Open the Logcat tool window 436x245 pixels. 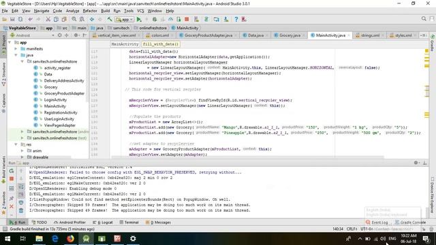click(x=103, y=223)
